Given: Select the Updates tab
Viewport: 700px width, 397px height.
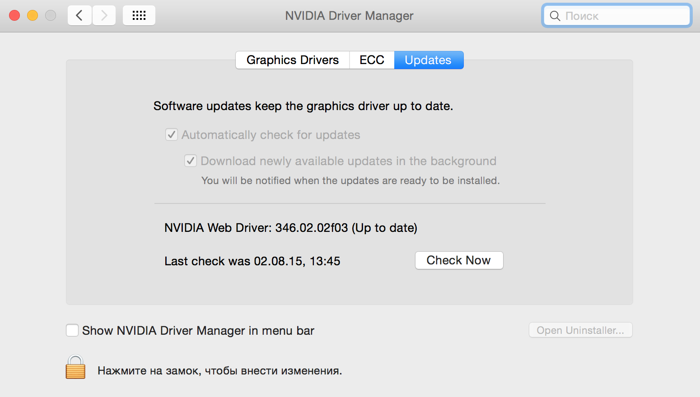Looking at the screenshot, I should point(428,60).
